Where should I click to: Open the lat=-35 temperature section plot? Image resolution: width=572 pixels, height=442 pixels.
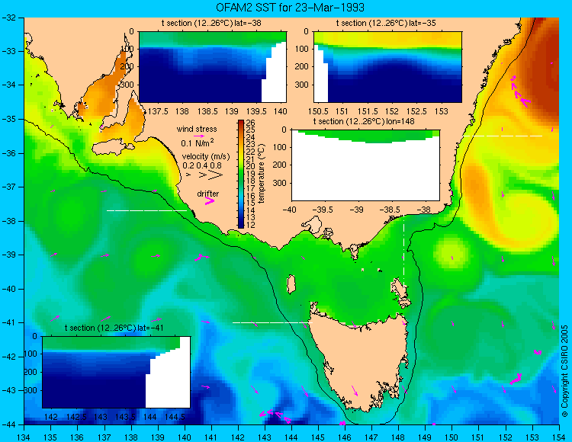(387, 67)
